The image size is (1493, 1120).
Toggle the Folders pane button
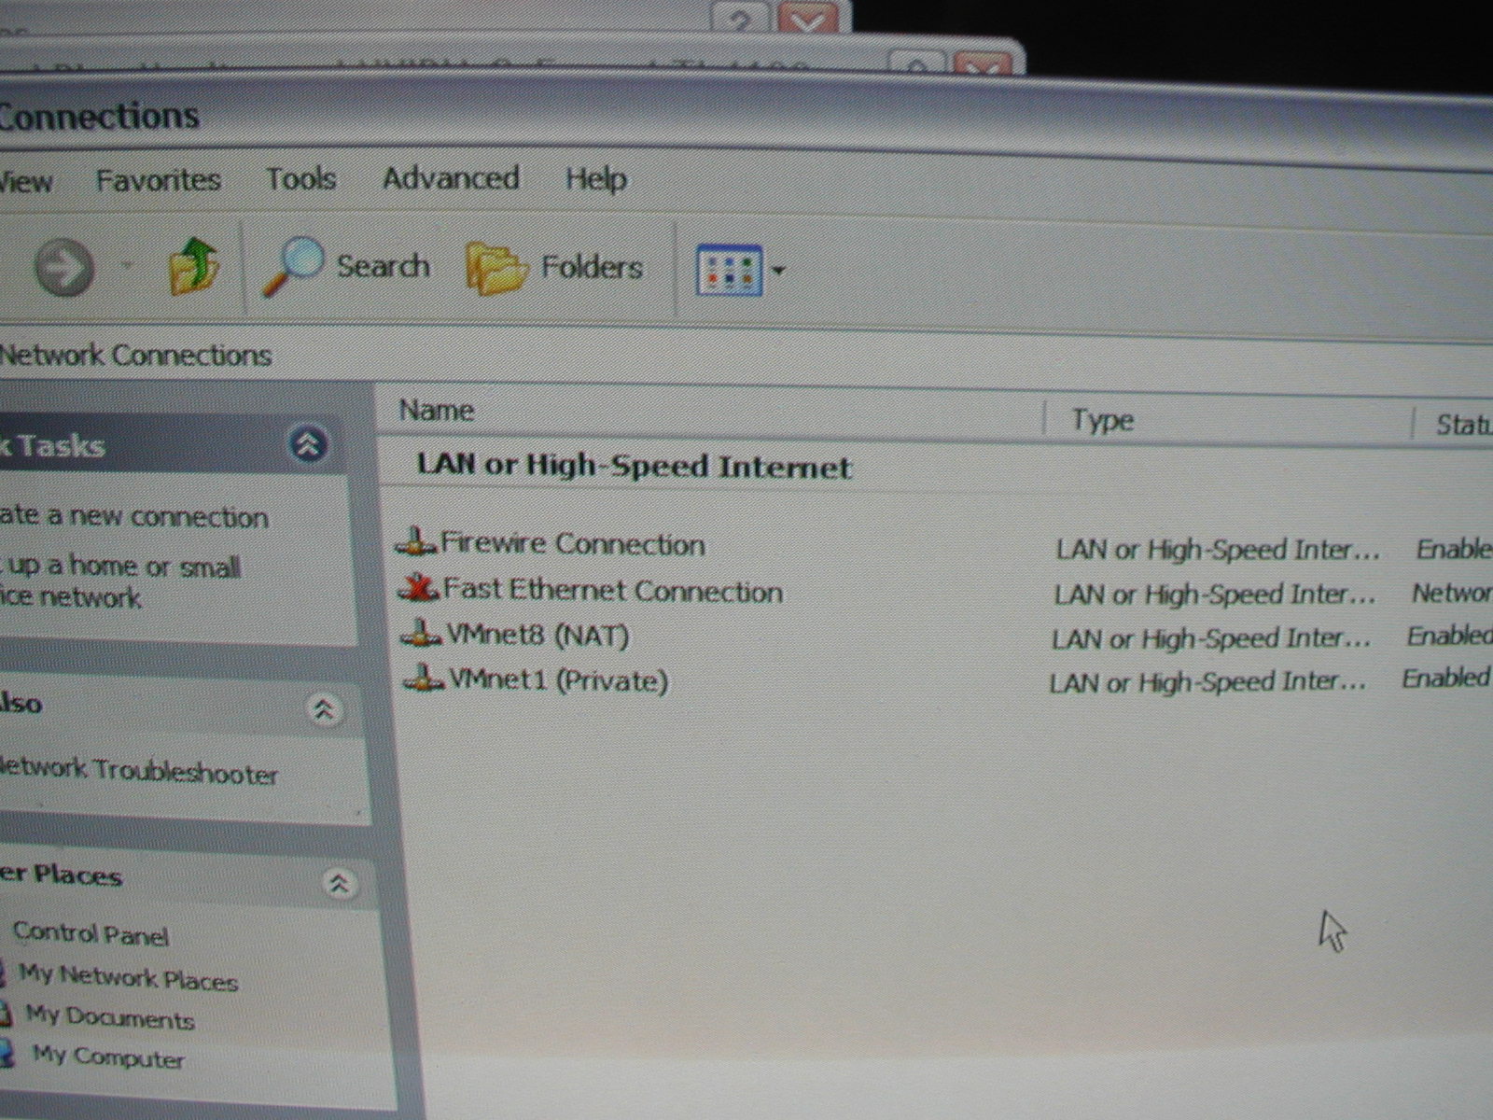[554, 269]
